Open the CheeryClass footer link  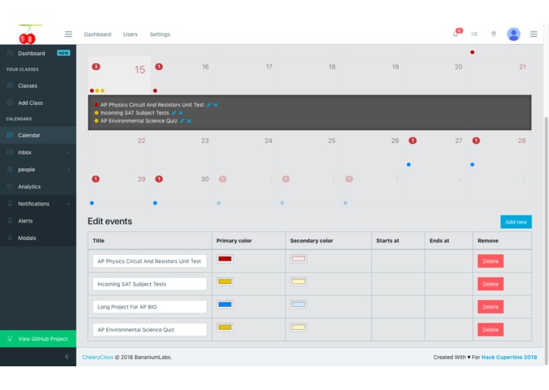(98, 357)
